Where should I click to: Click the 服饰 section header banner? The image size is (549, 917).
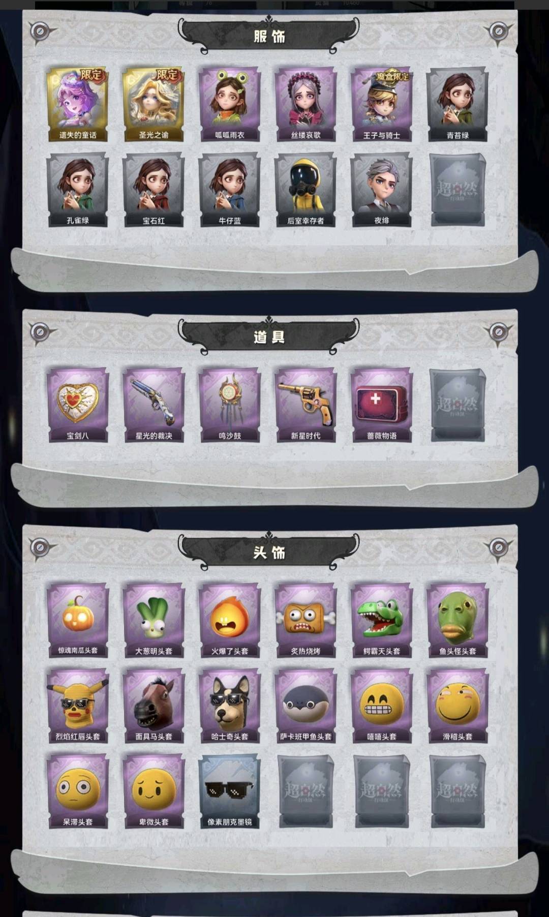[269, 36]
